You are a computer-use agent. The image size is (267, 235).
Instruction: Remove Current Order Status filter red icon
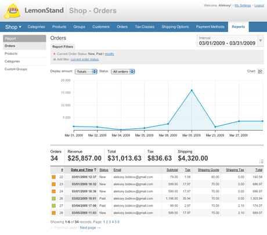tap(55, 54)
